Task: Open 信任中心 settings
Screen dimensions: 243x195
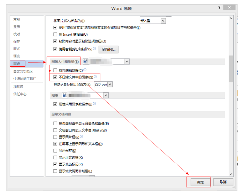Action: (20, 94)
